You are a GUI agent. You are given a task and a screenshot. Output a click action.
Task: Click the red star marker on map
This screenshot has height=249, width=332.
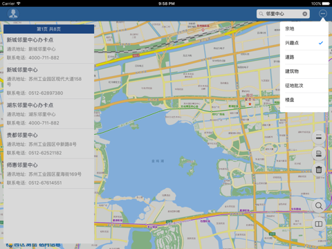point(250,104)
